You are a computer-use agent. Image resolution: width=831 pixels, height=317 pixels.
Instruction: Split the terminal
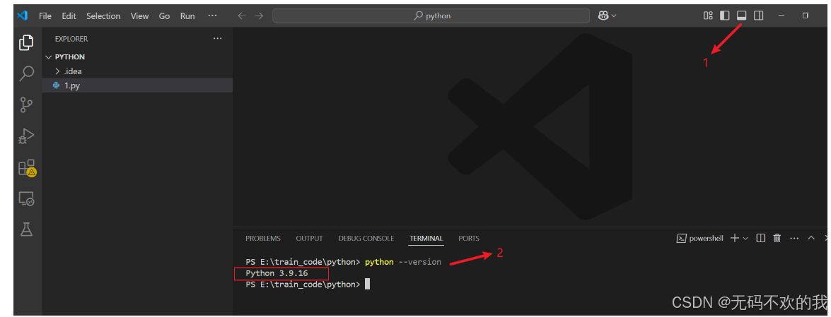pos(760,238)
